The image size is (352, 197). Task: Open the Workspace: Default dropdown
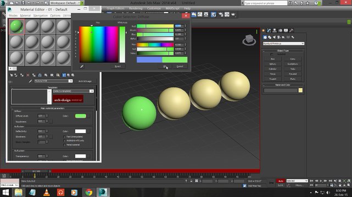click(x=65, y=3)
